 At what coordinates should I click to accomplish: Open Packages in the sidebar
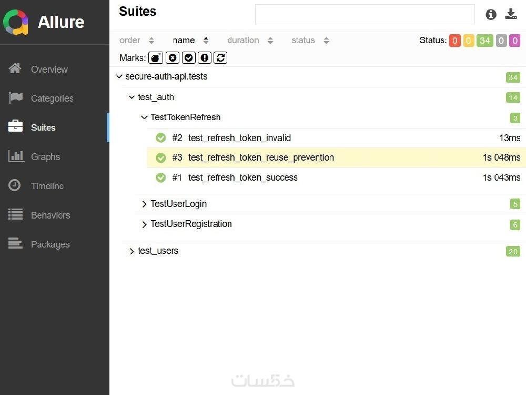[x=50, y=244]
